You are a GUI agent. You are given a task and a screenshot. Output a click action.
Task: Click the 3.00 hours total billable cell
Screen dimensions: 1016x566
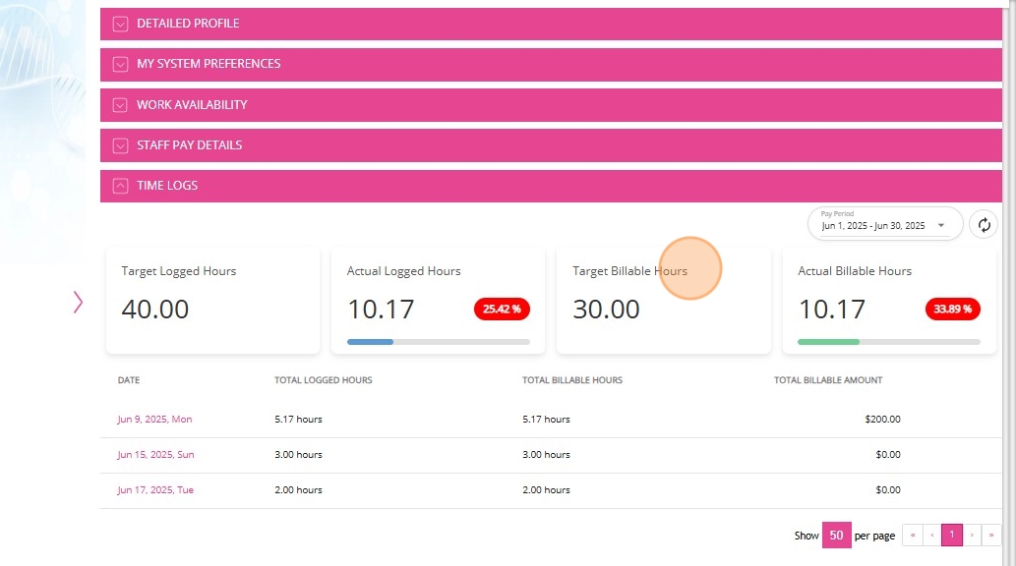[x=546, y=455]
